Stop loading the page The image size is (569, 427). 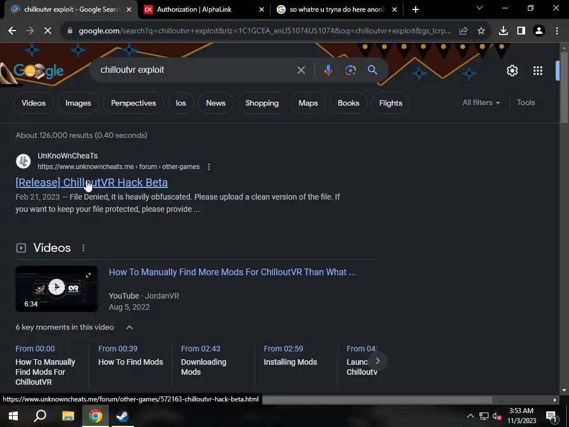tap(48, 31)
